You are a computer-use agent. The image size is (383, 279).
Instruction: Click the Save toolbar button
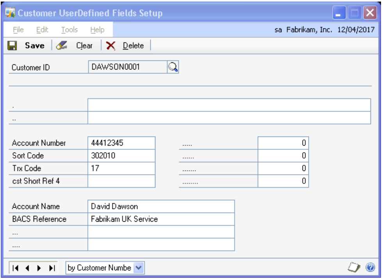28,46
